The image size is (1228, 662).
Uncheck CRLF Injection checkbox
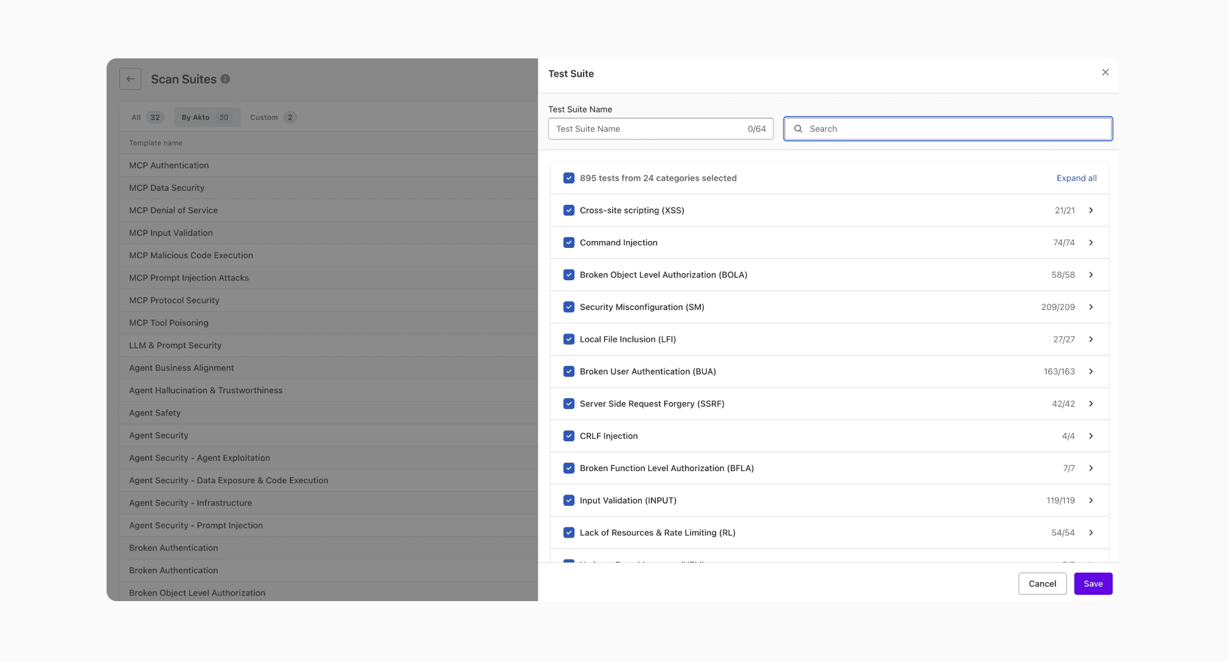point(569,436)
